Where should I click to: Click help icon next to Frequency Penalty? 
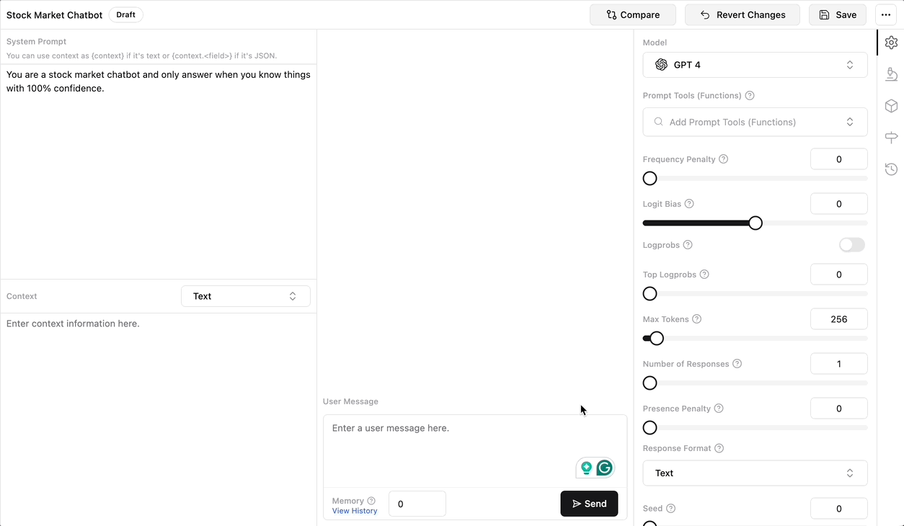[x=724, y=159]
